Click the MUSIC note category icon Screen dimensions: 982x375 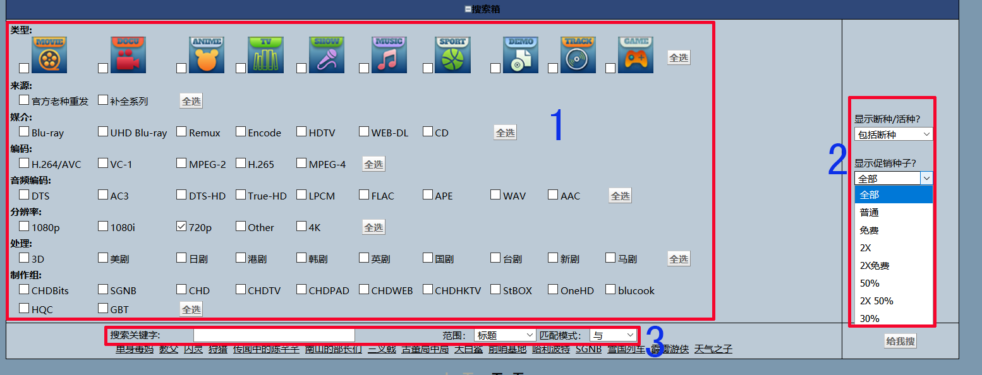(x=389, y=55)
